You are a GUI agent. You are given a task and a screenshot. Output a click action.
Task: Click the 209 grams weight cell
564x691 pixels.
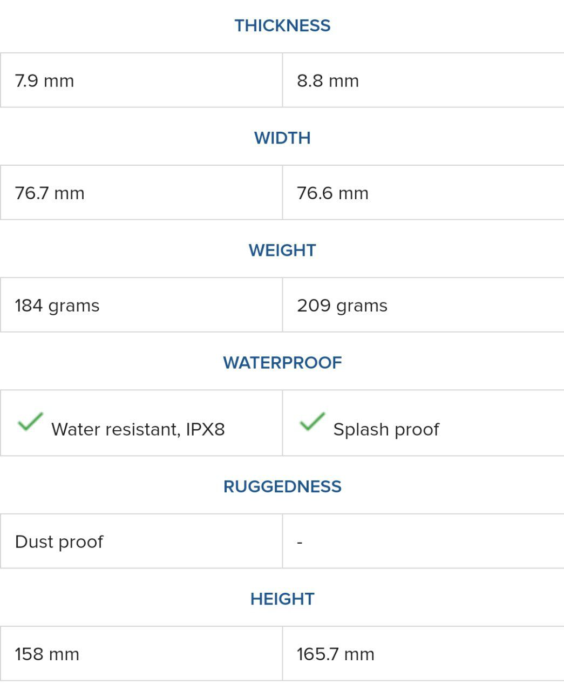tap(423, 305)
